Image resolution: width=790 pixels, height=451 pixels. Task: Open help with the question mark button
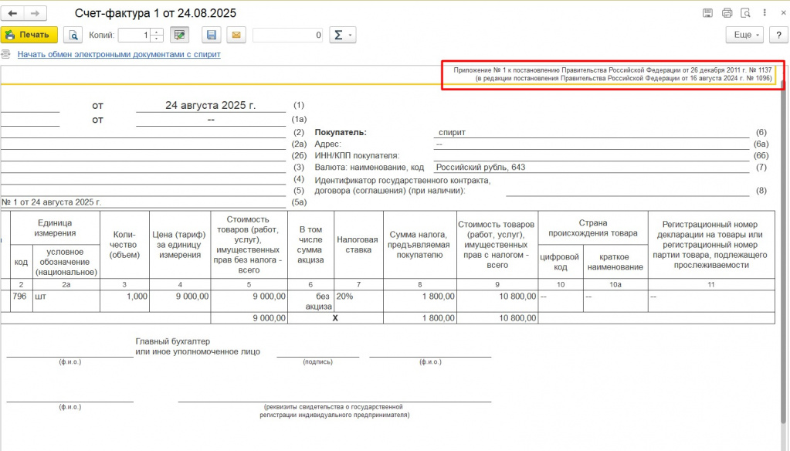tap(778, 35)
